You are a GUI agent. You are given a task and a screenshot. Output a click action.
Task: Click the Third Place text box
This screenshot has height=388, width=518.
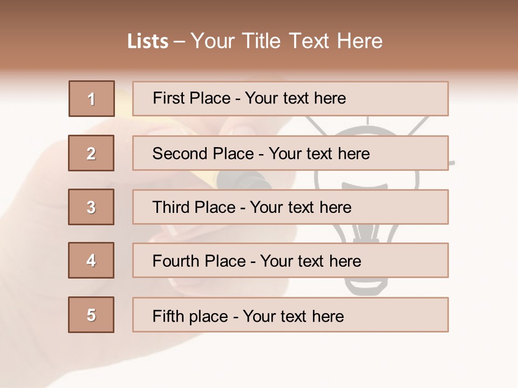(x=290, y=207)
